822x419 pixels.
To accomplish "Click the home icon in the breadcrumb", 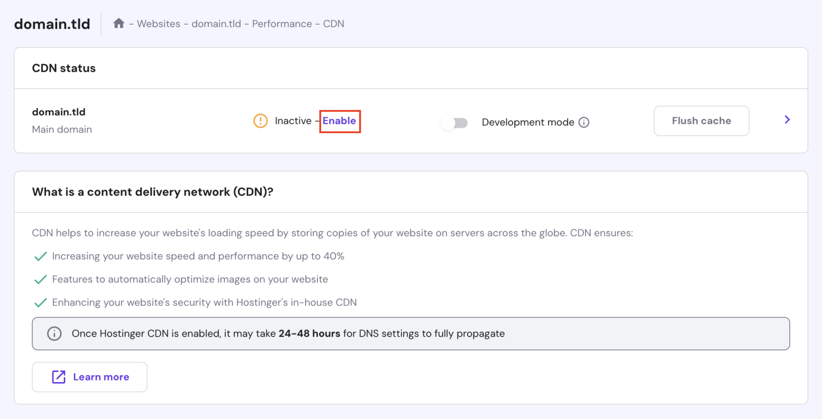I will point(119,24).
